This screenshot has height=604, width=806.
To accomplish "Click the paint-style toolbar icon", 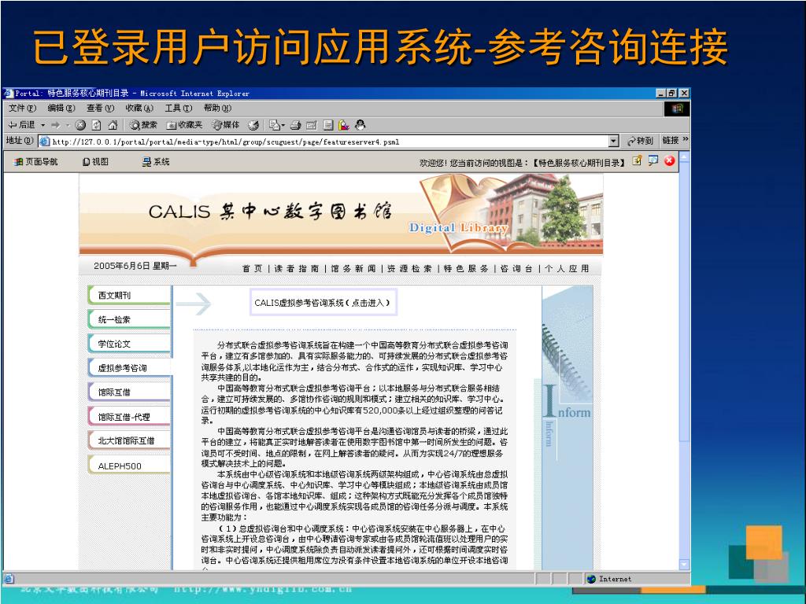I will (x=344, y=125).
